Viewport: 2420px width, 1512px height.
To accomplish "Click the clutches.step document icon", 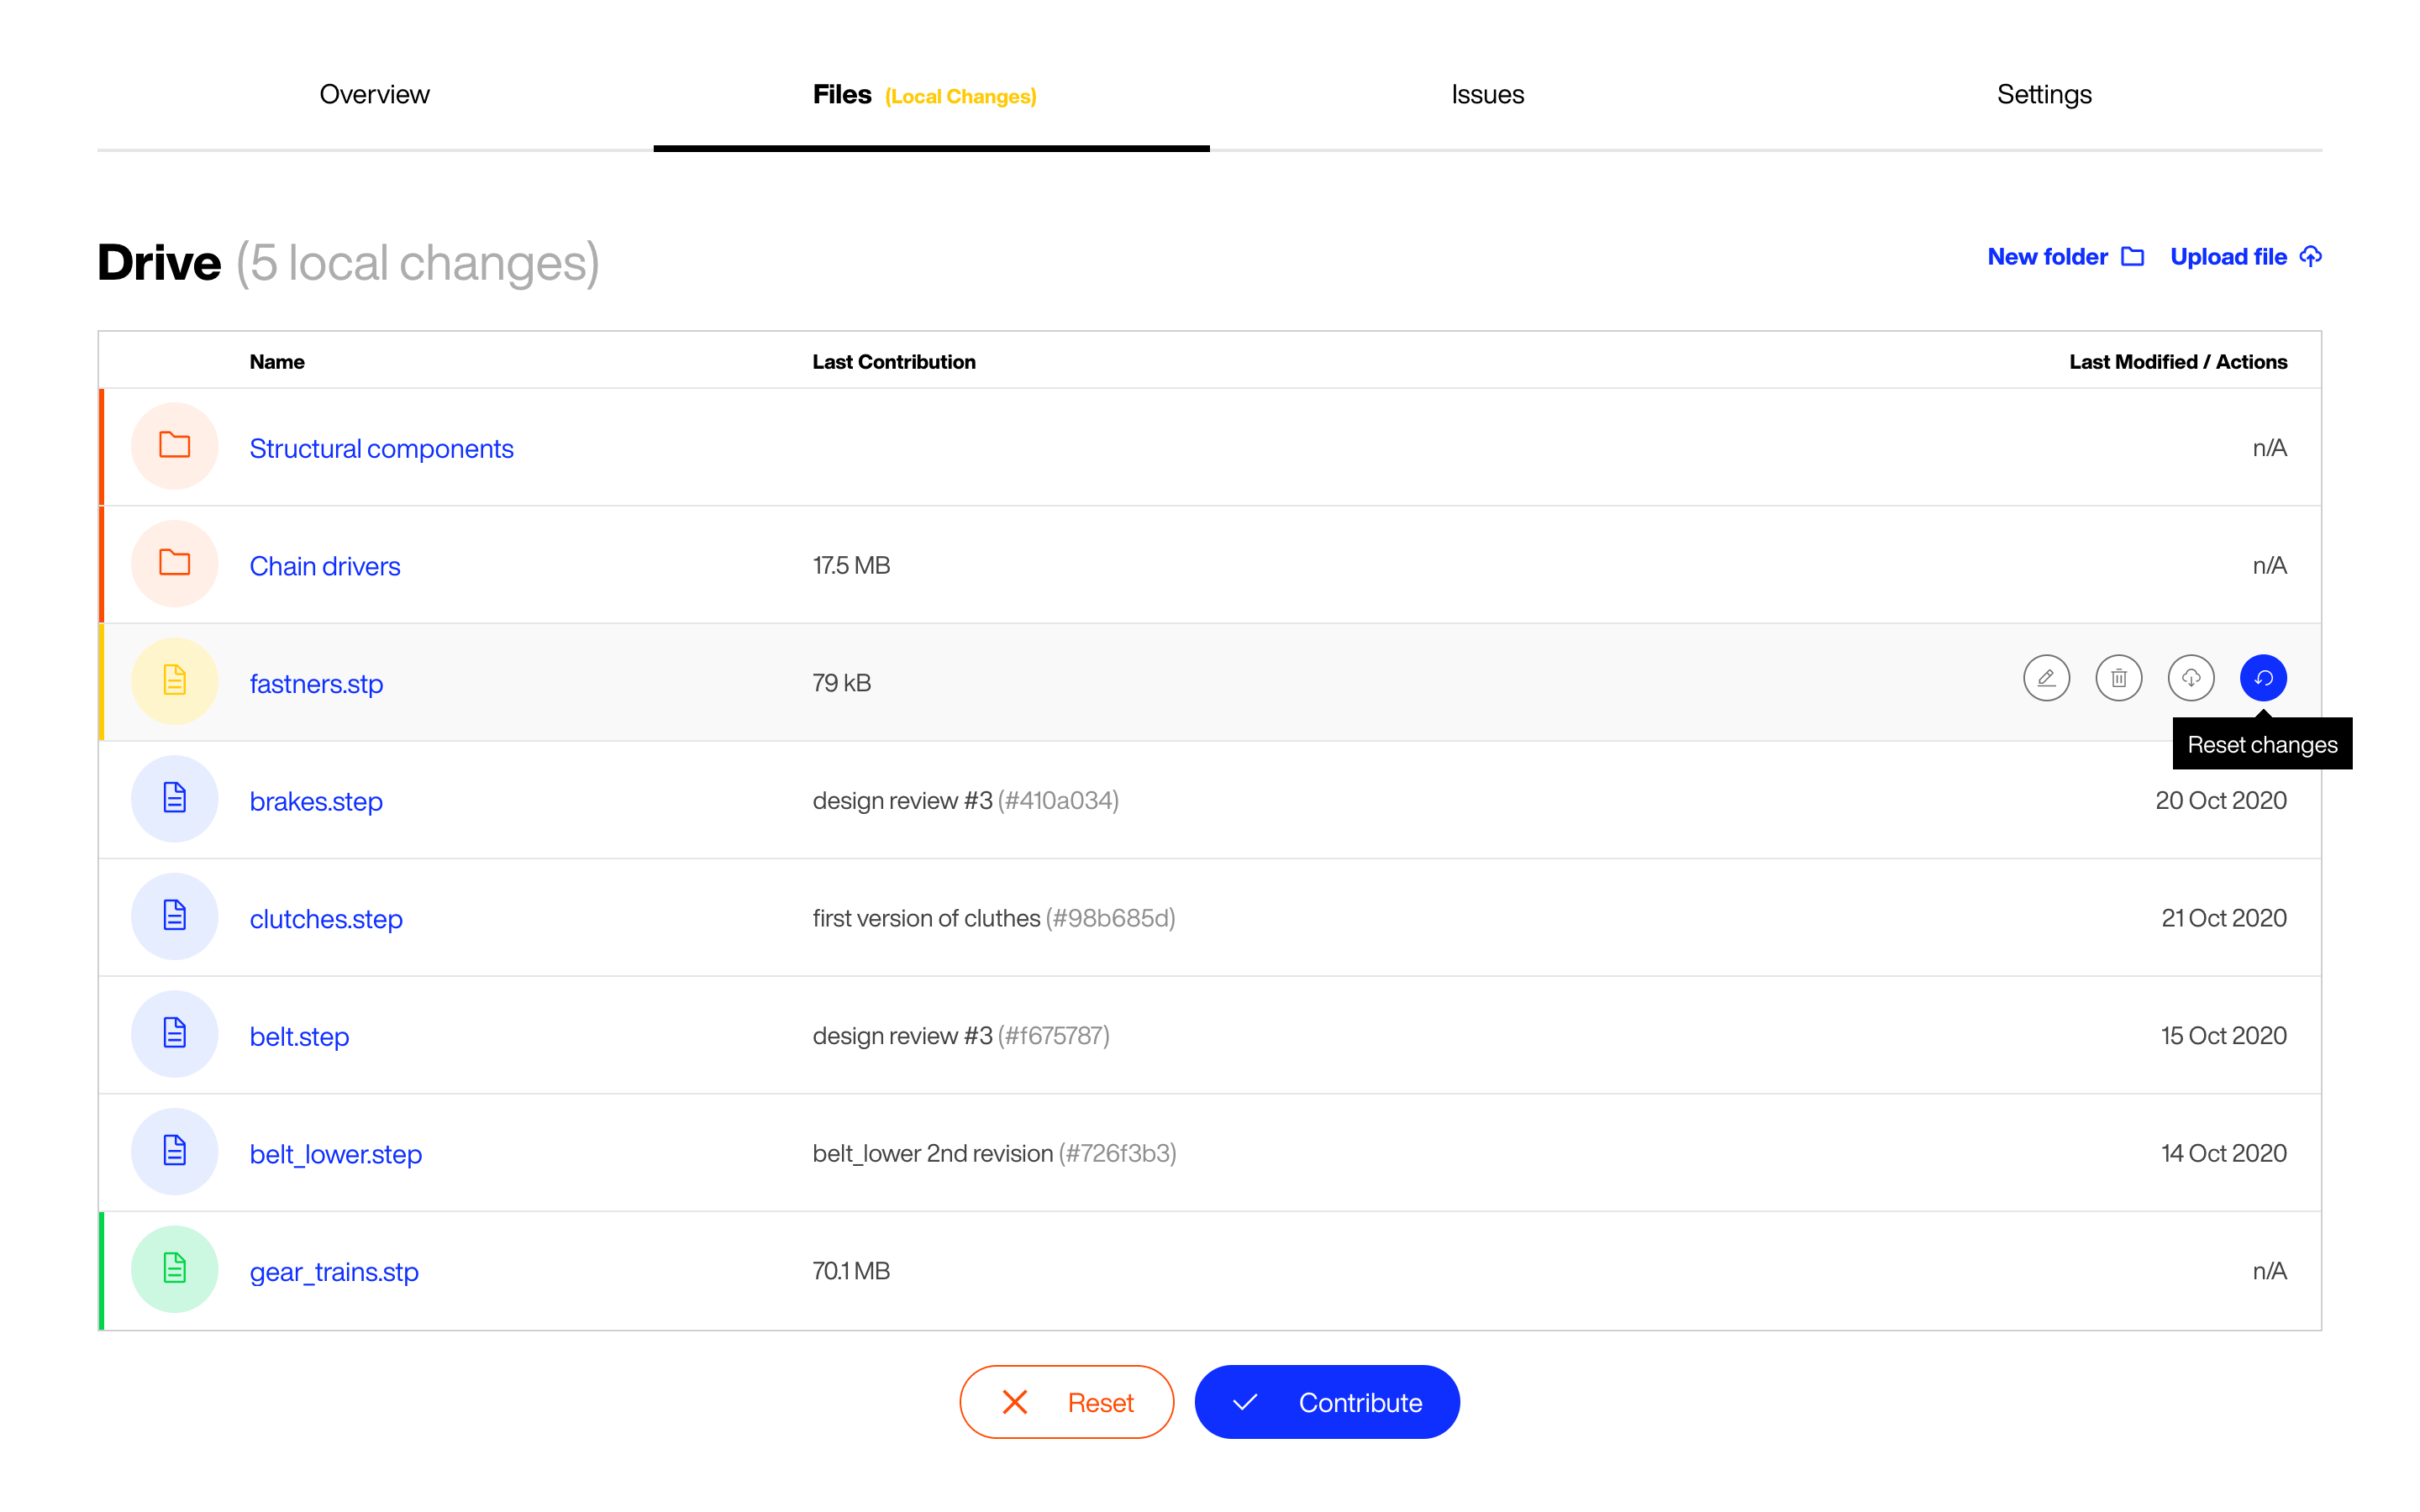I will pyautogui.click(x=175, y=916).
